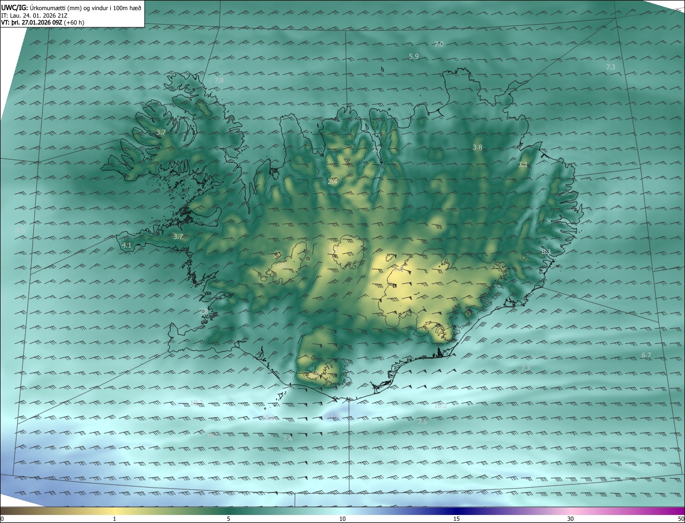
Task: Click the 4.1 value label
Action: click(127, 245)
